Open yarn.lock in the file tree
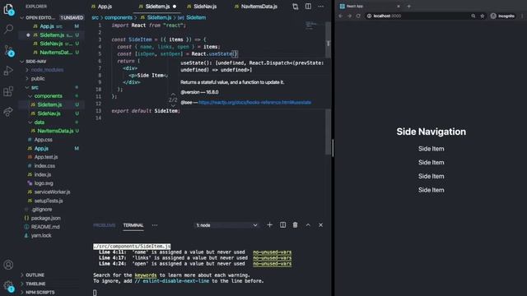Image resolution: width=527 pixels, height=296 pixels. (41, 236)
